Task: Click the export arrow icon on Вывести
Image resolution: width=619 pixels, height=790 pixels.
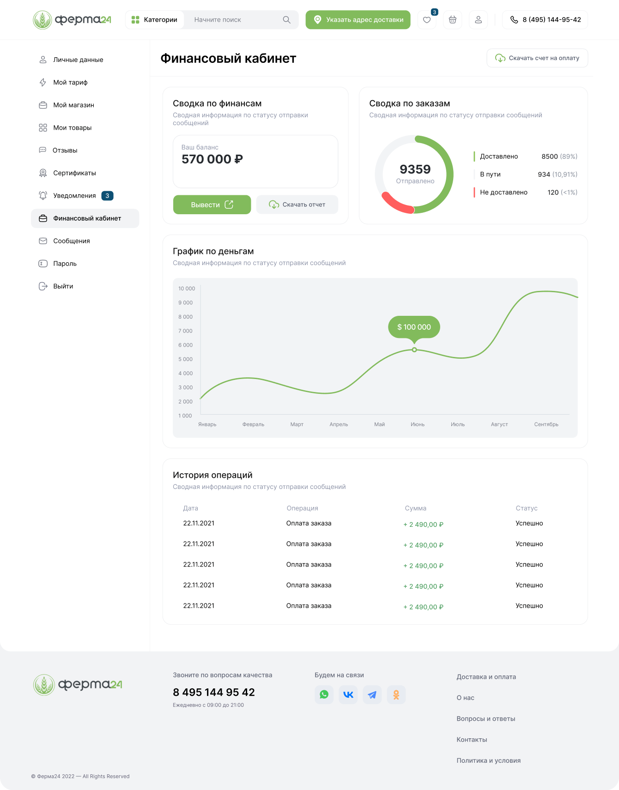Action: 229,205
